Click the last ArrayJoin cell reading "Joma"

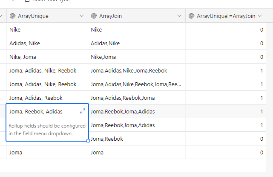[137, 152]
